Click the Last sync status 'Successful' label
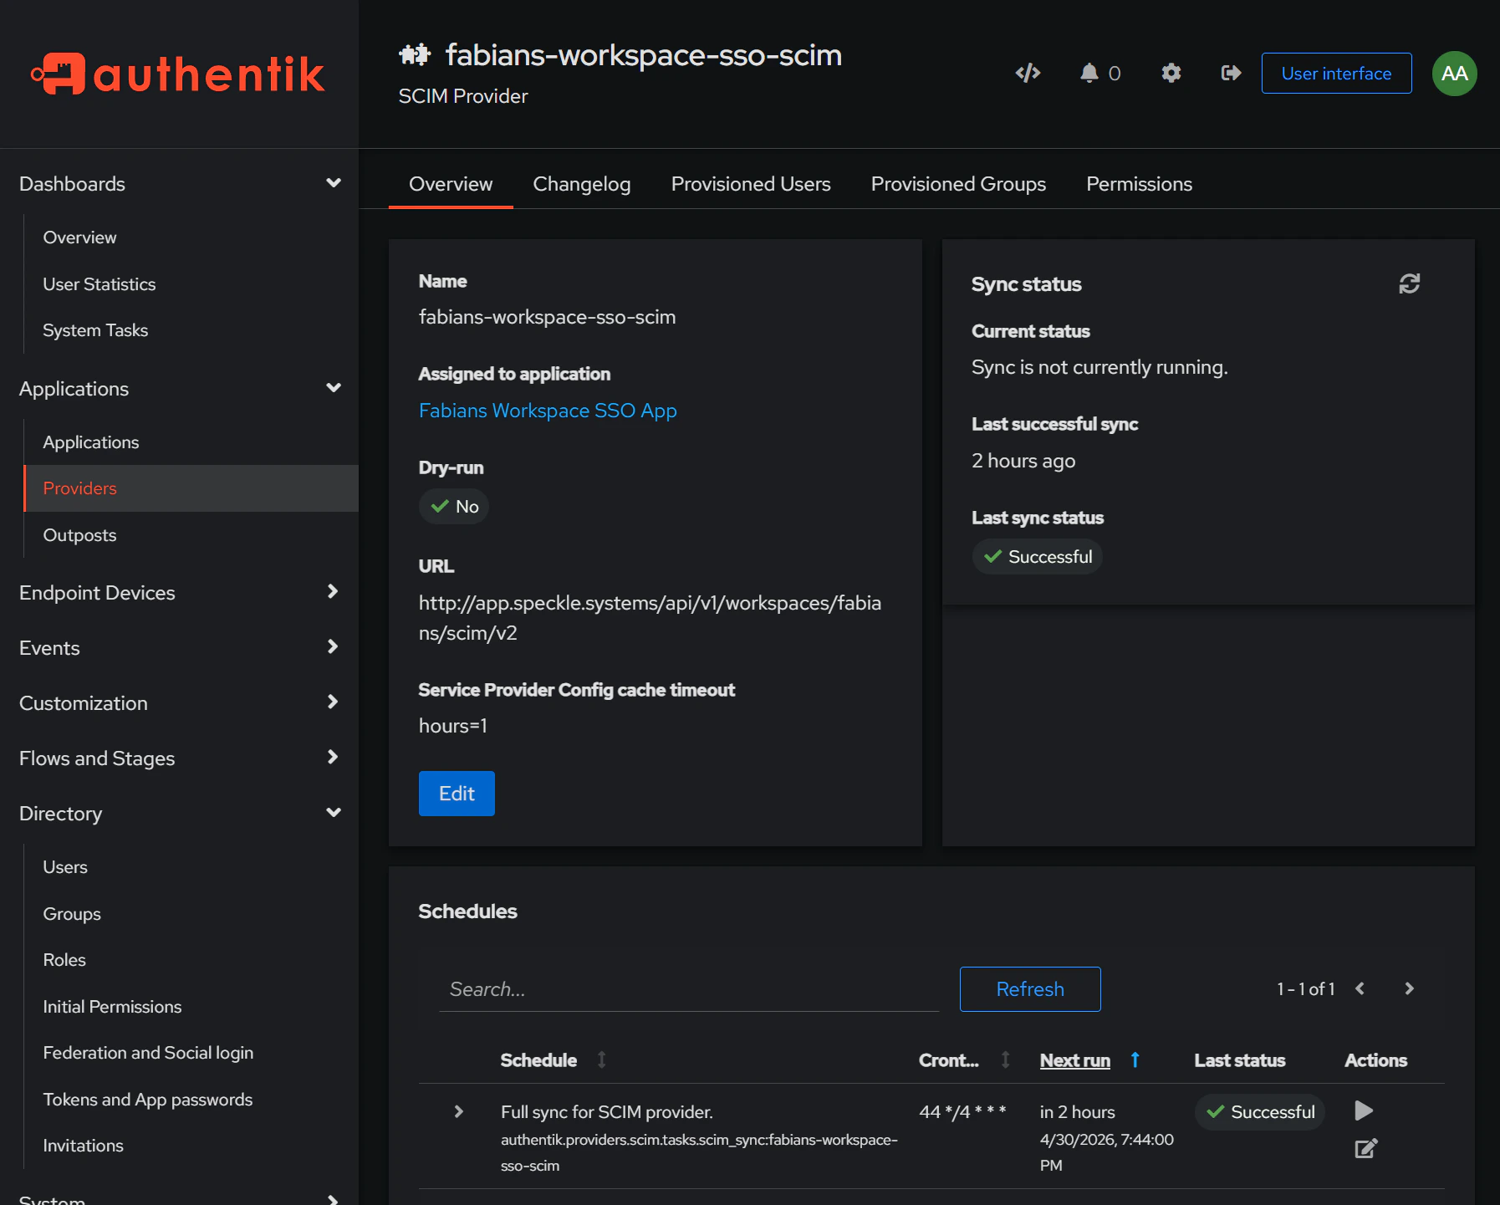This screenshot has height=1205, width=1500. [1037, 557]
